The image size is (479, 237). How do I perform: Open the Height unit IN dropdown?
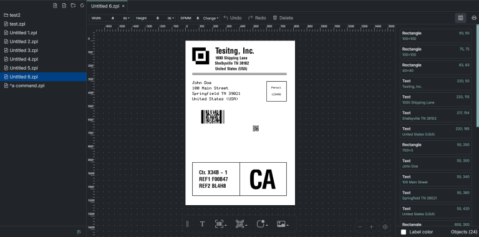pyautogui.click(x=171, y=18)
